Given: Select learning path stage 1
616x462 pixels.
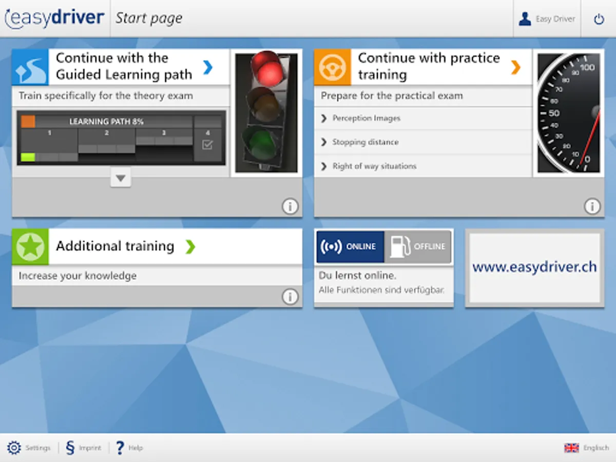Looking at the screenshot, I should point(49,145).
